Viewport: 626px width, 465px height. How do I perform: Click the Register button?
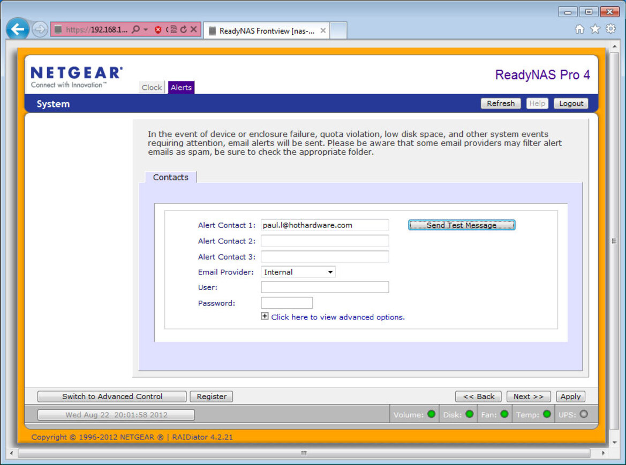point(212,397)
